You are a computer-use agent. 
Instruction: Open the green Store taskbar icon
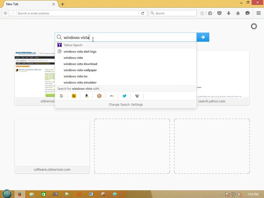[43, 194]
